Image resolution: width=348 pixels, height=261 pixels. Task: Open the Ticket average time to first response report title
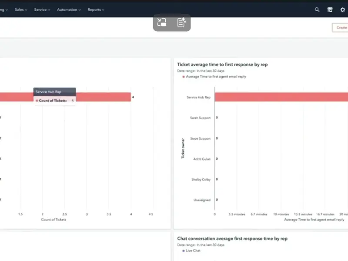tap(222, 64)
